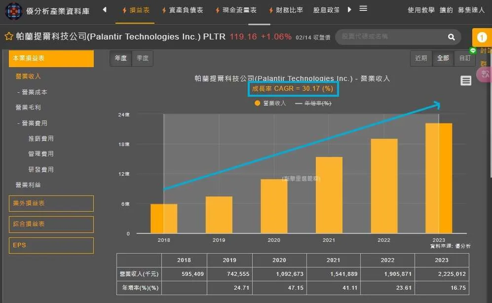
Task: Select 營業費用 in sidebar
Action: click(x=32, y=123)
